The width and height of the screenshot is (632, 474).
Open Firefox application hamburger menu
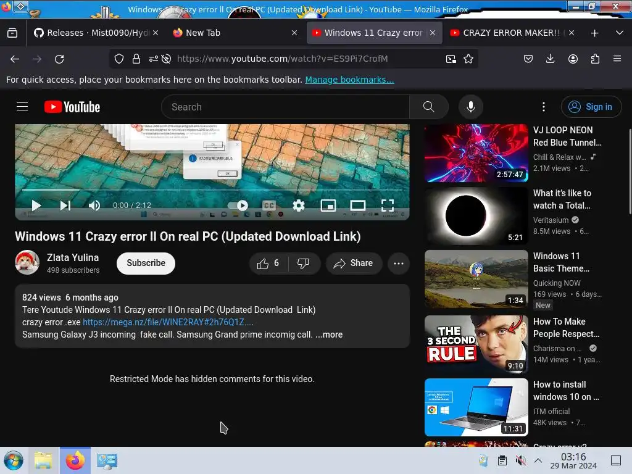(617, 59)
